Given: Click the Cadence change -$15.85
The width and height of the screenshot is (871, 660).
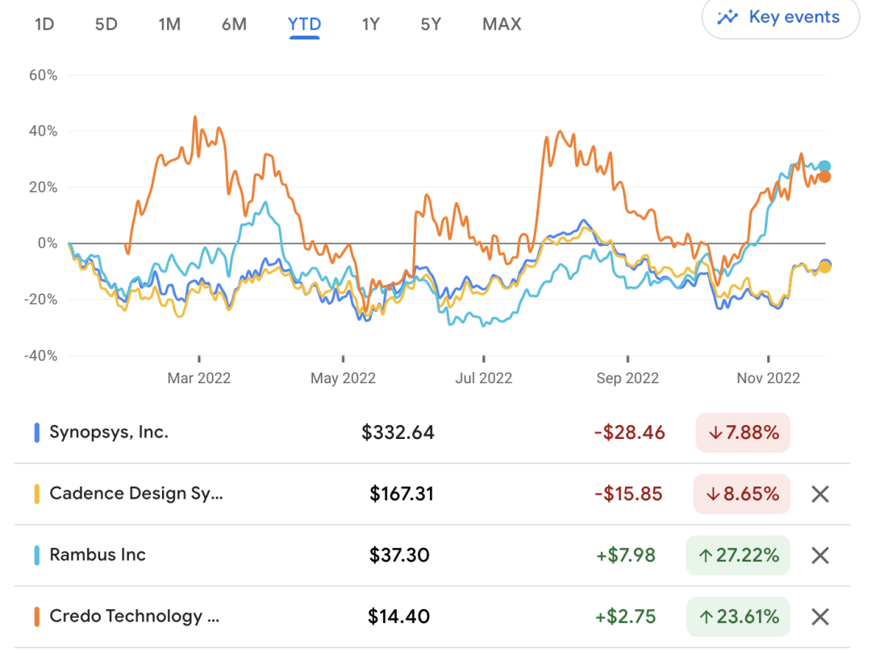Looking at the screenshot, I should tap(628, 494).
